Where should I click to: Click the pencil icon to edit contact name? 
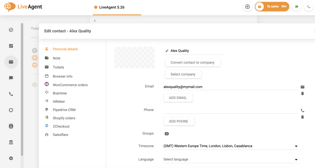pyautogui.click(x=167, y=51)
